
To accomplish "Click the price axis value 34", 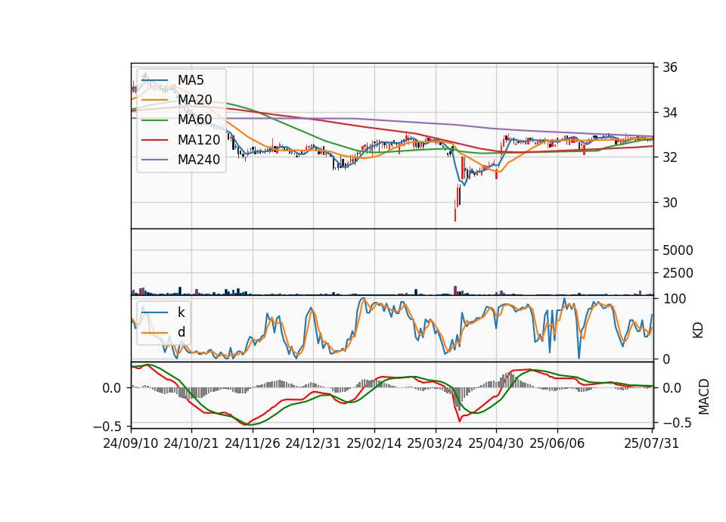I will [669, 113].
